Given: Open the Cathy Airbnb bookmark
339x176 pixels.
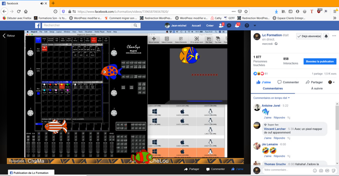Looking at the screenshot, I should 216,18.
